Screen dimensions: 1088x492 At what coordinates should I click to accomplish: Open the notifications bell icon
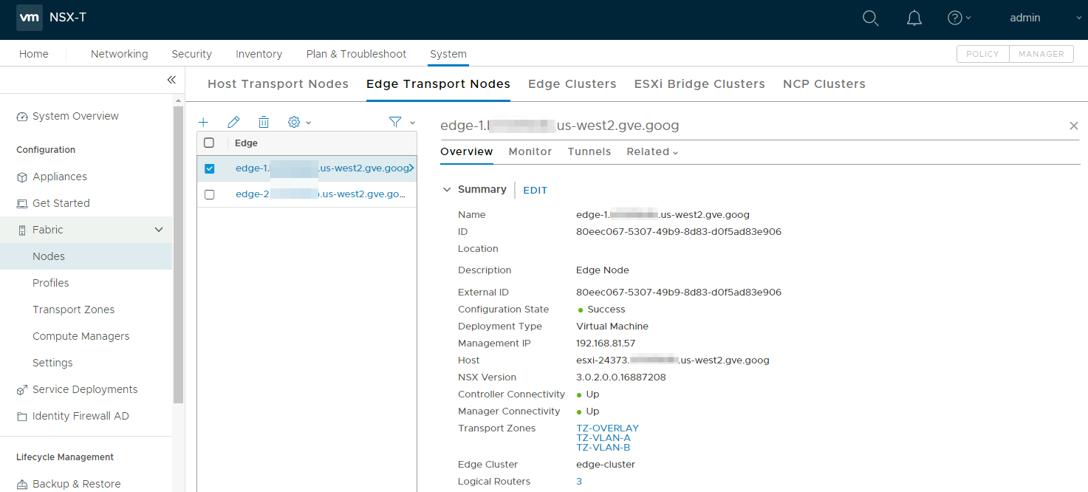pyautogui.click(x=914, y=18)
